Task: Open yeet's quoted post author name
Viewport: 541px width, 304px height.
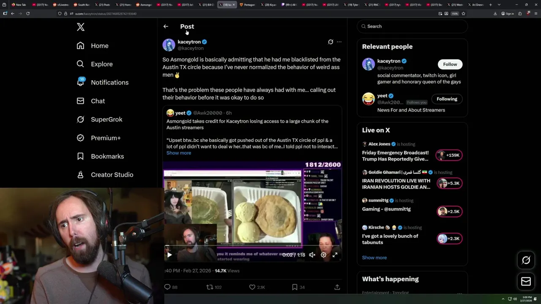Action: (180, 113)
